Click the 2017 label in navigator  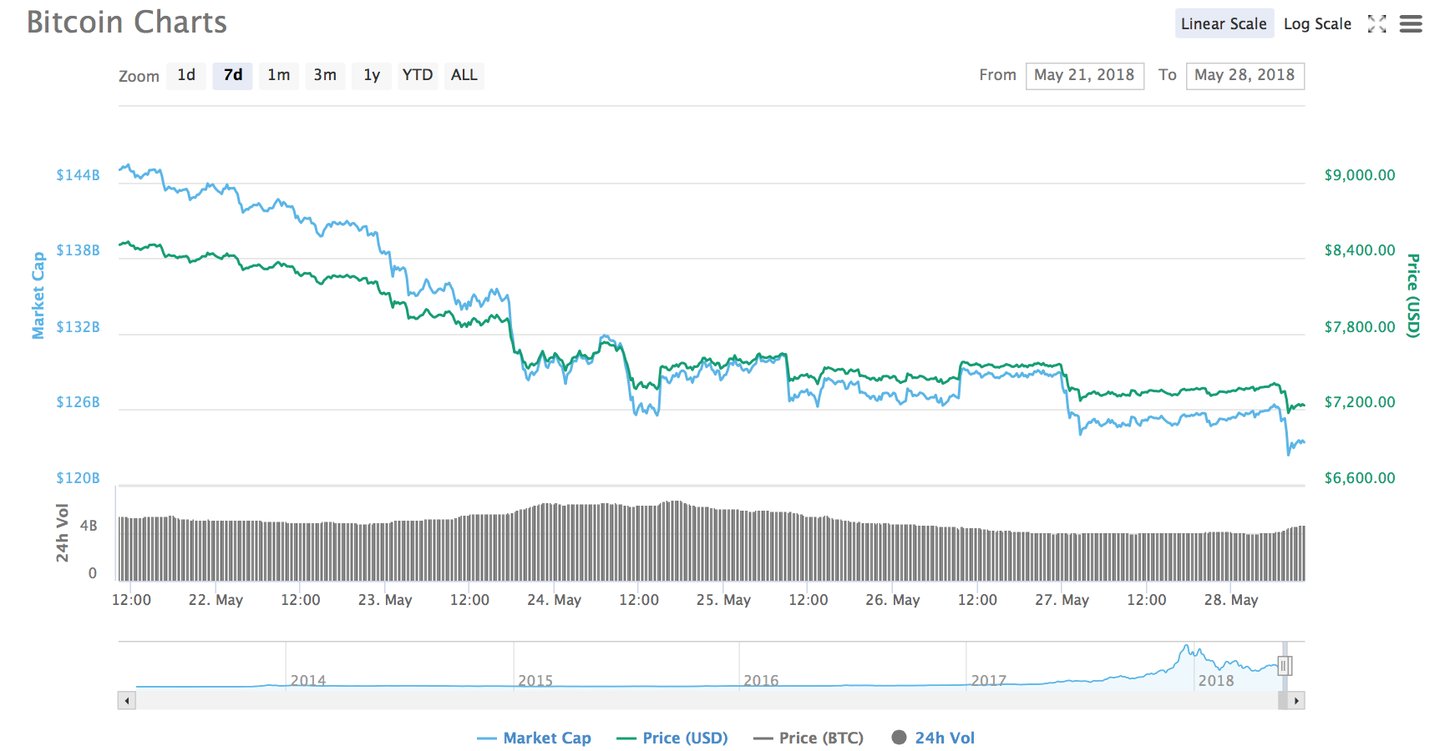989,681
